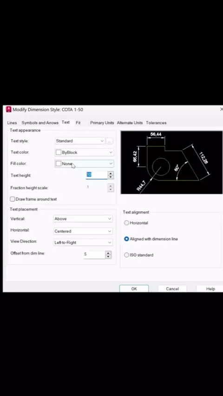Go to the Primary Units tab
The width and height of the screenshot is (223, 396).
102,123
